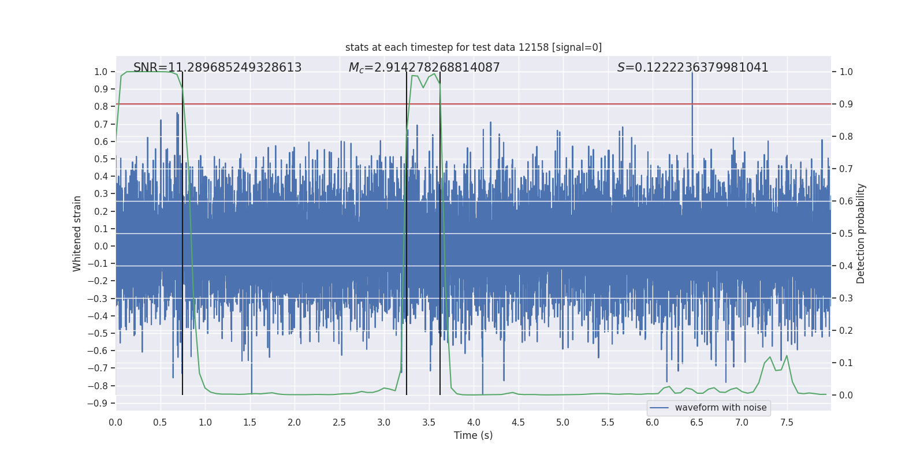924x462 pixels.
Task: Select the 'Whitened strain' y-axis label
Action: click(77, 233)
